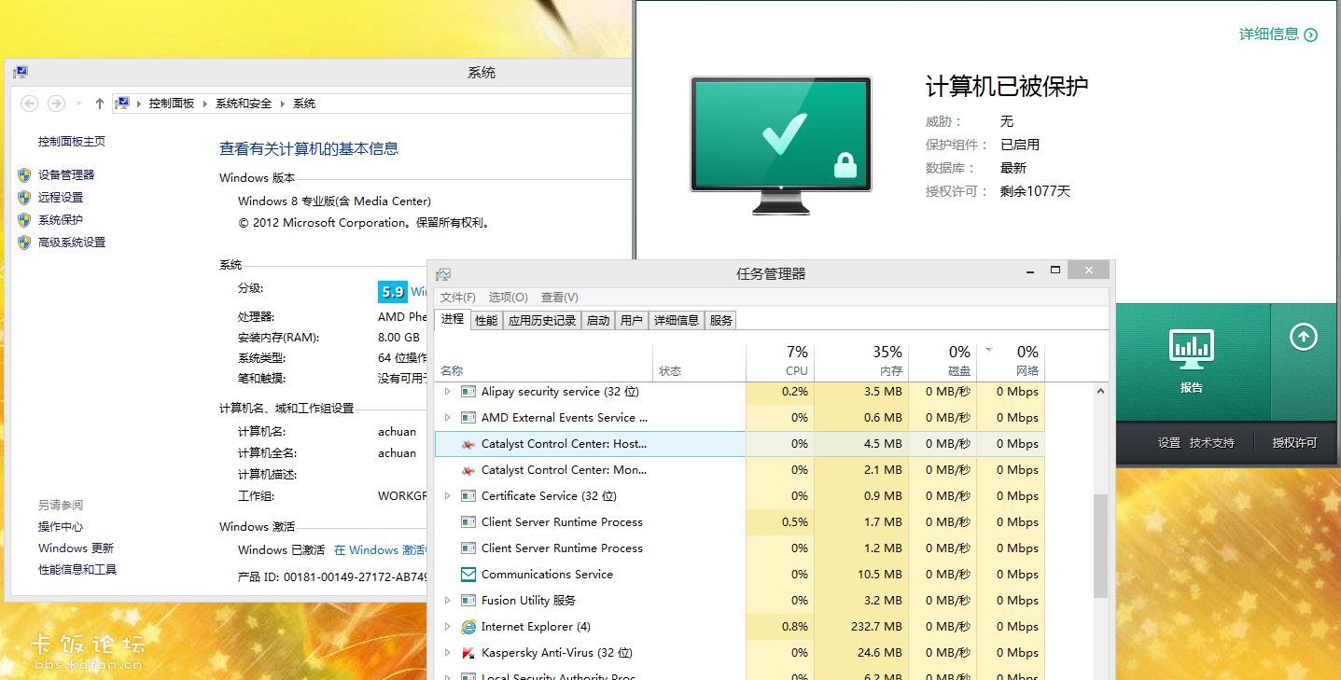Image resolution: width=1341 pixels, height=680 pixels.
Task: Click the Alipay security service process icon
Action: tap(468, 392)
